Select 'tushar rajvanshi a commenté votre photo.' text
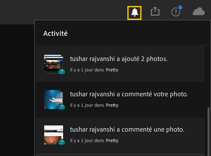This screenshot has width=211, height=156. point(129,94)
